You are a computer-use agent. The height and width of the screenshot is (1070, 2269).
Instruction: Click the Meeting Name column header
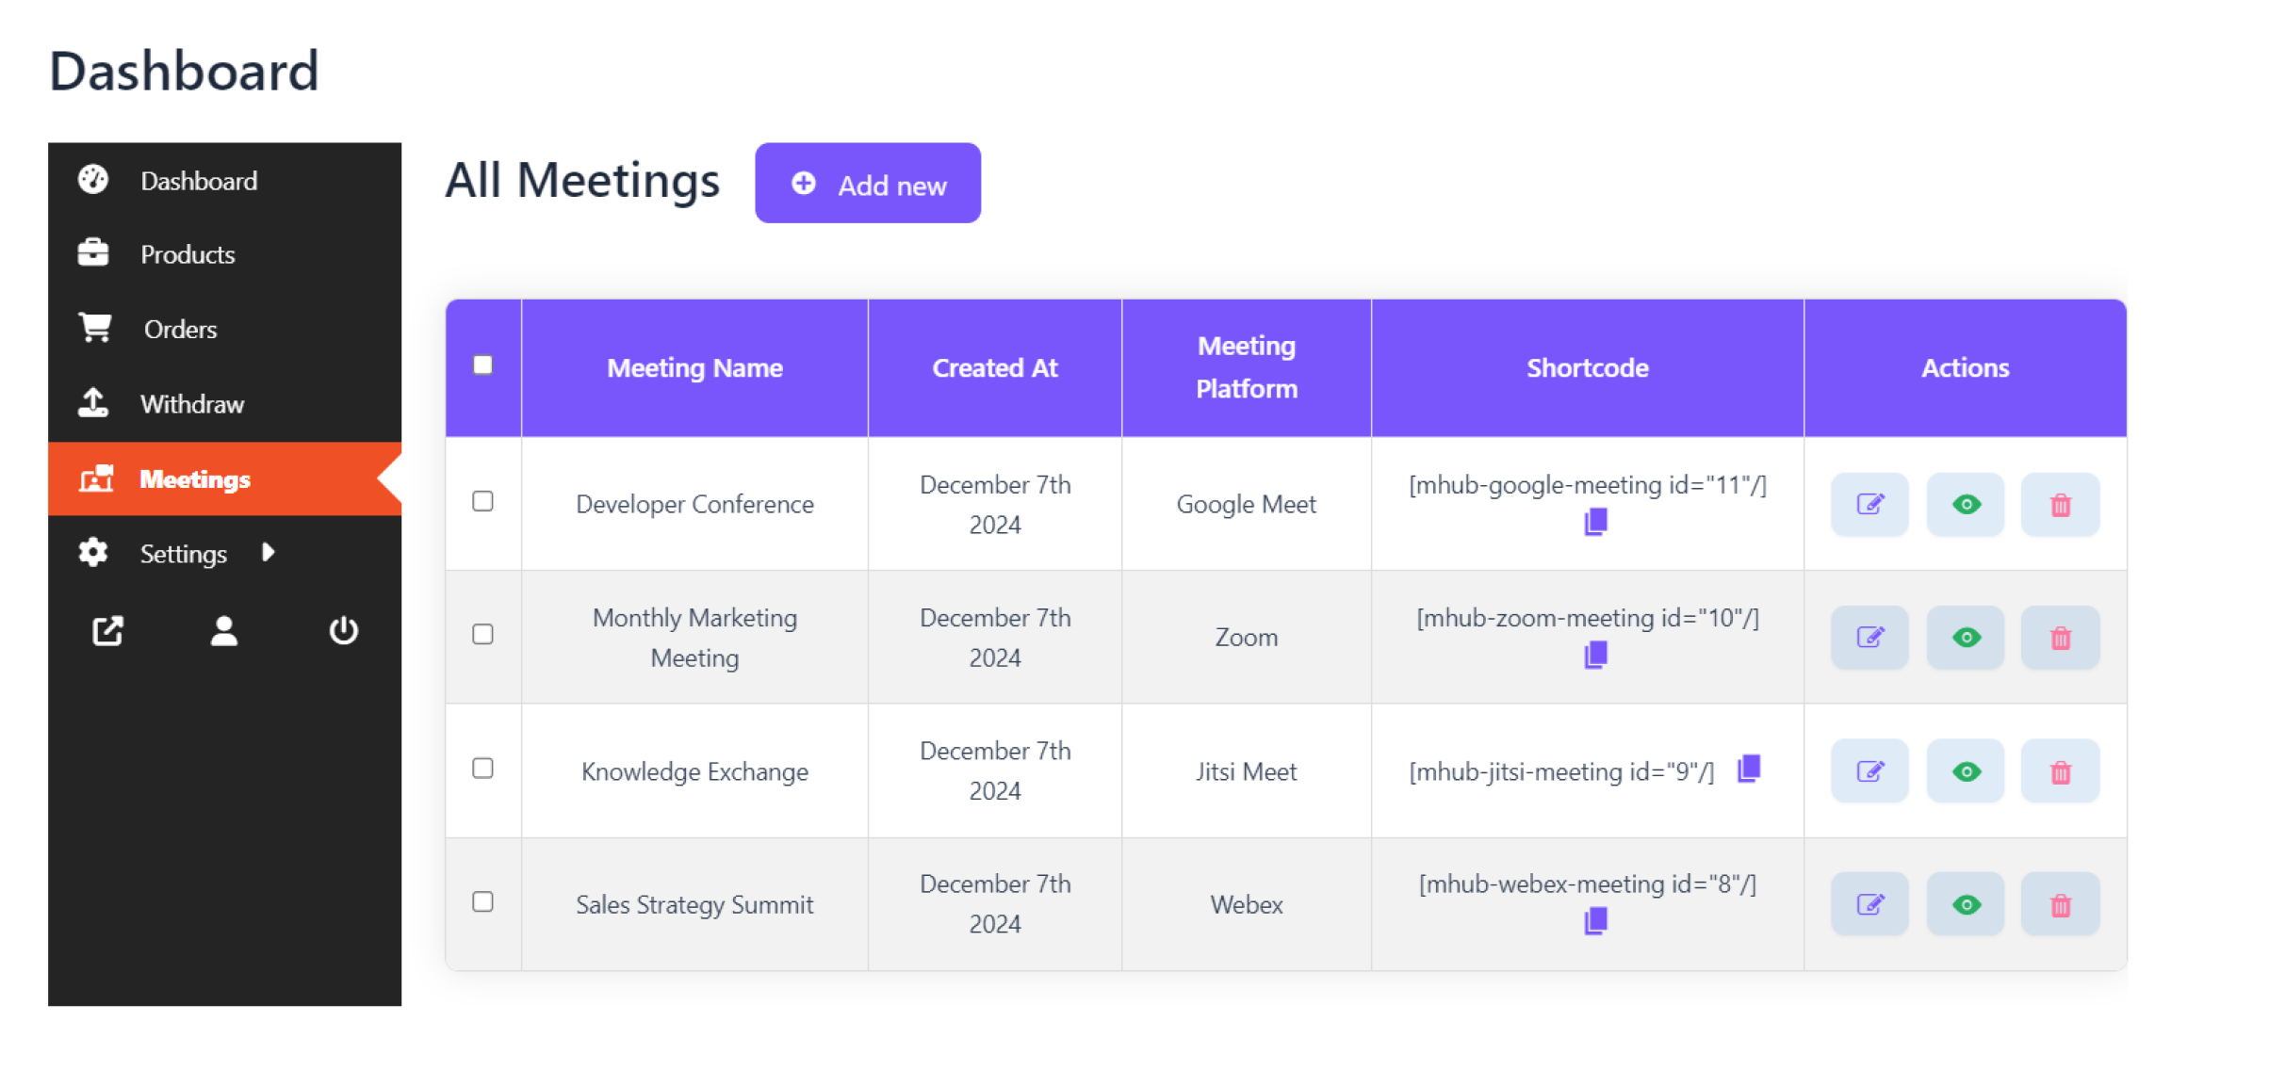(x=694, y=368)
